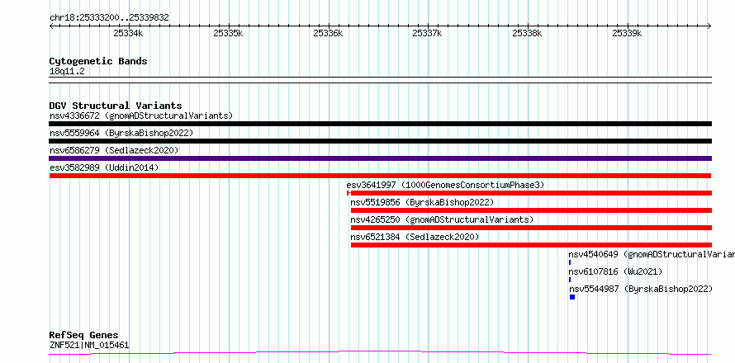Click small blue marker under nsv4540649
This screenshot has height=363, width=735.
click(x=570, y=262)
